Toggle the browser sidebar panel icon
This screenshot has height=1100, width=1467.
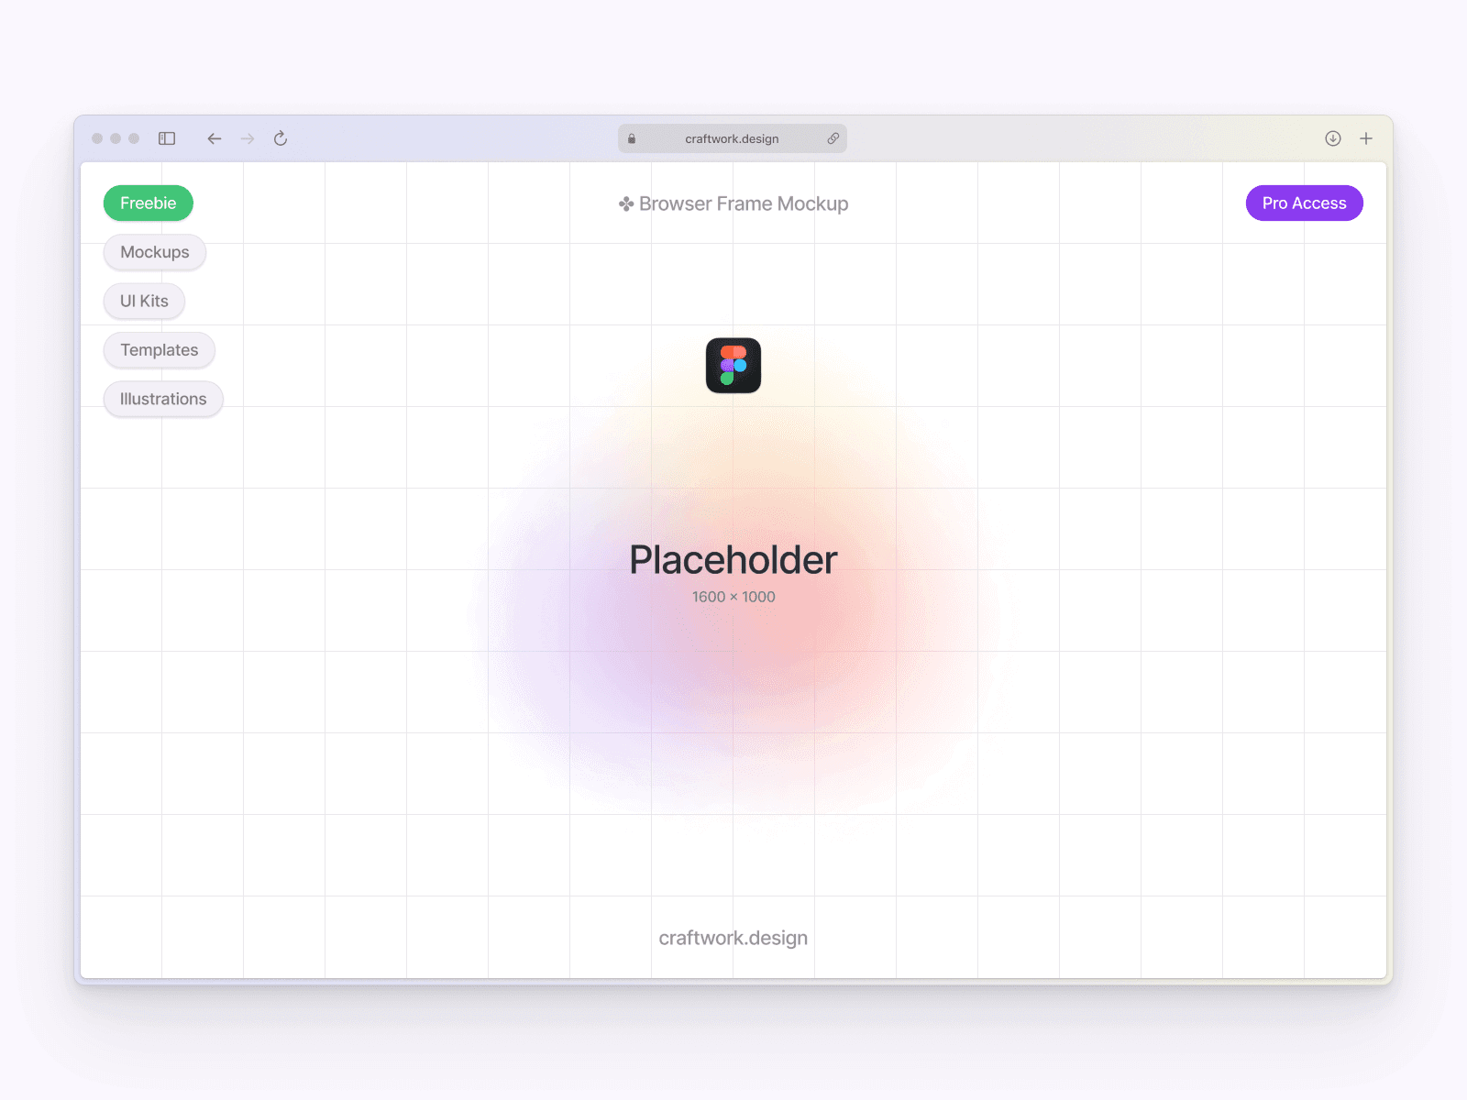(167, 138)
